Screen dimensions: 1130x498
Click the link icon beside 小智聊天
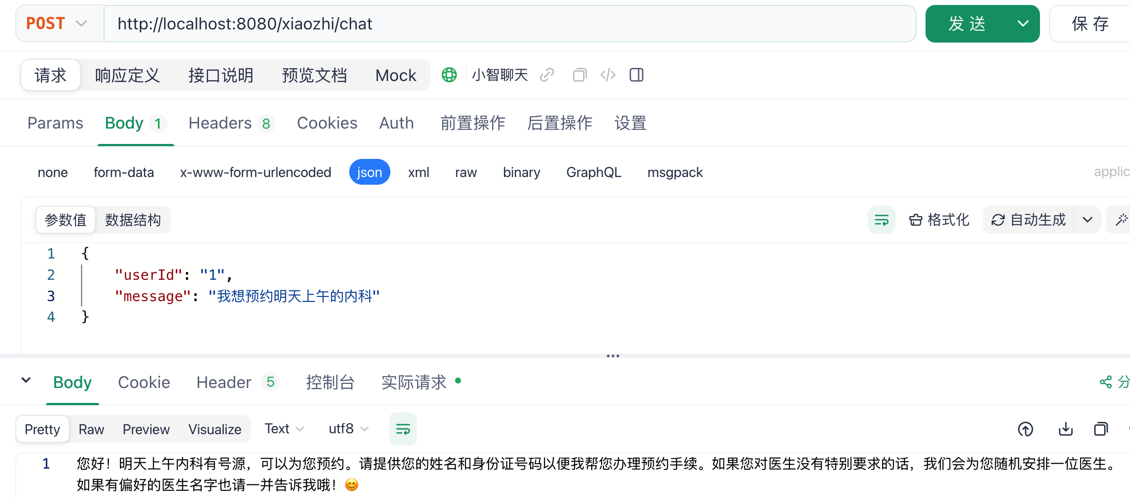pyautogui.click(x=547, y=75)
